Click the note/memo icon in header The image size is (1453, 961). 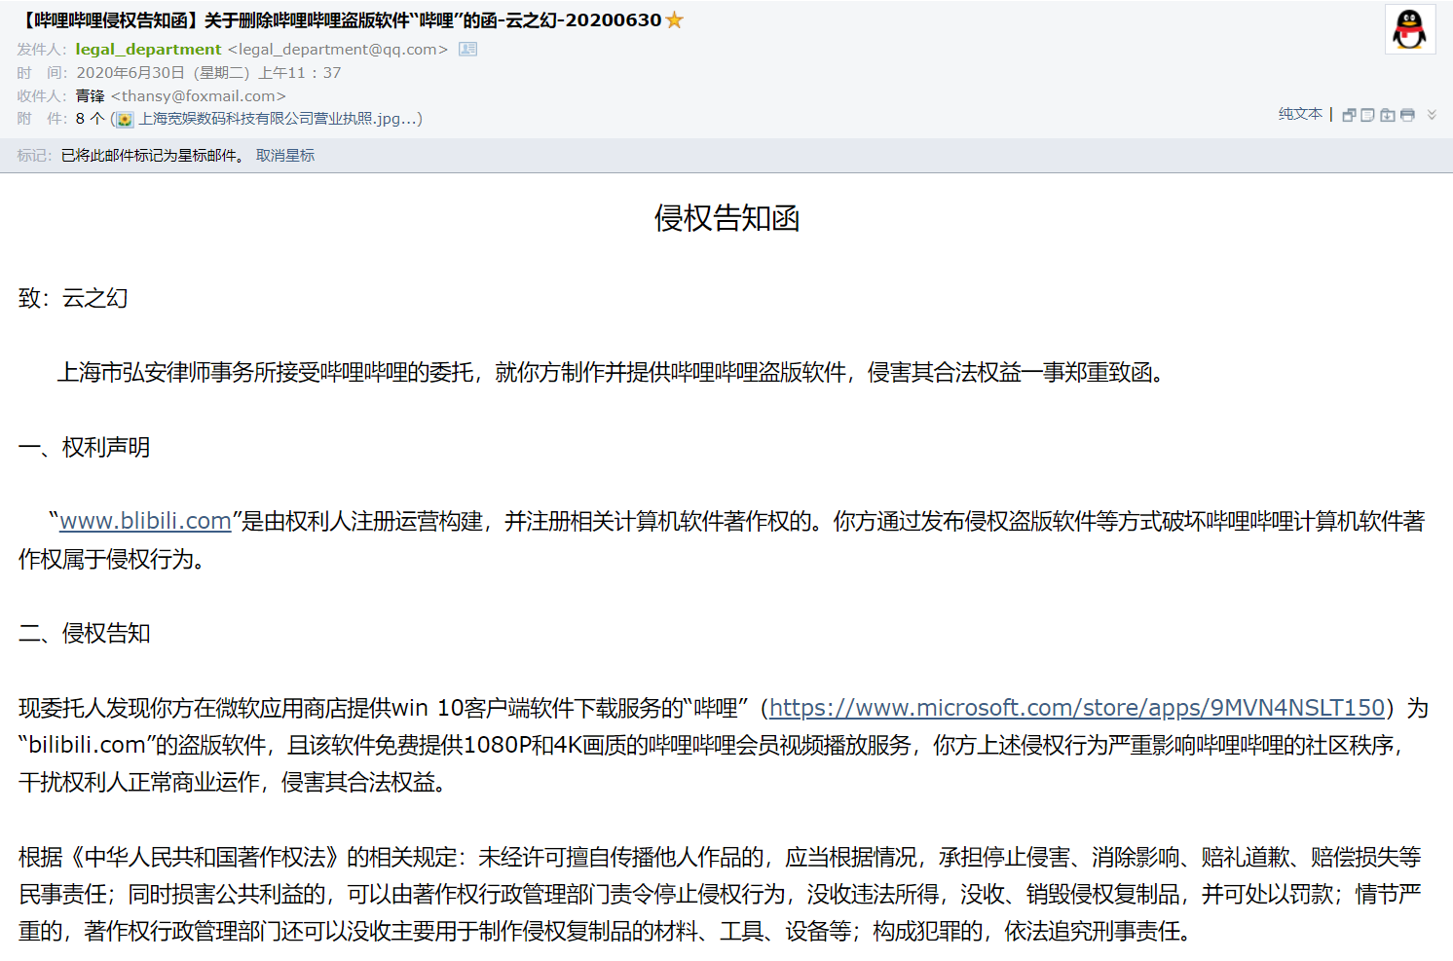pyautogui.click(x=1367, y=115)
